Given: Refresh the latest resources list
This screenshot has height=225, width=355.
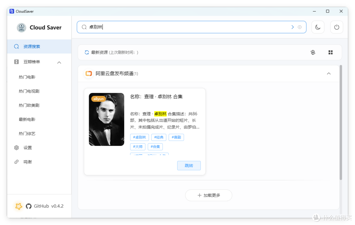Looking at the screenshot, I should [x=86, y=52].
